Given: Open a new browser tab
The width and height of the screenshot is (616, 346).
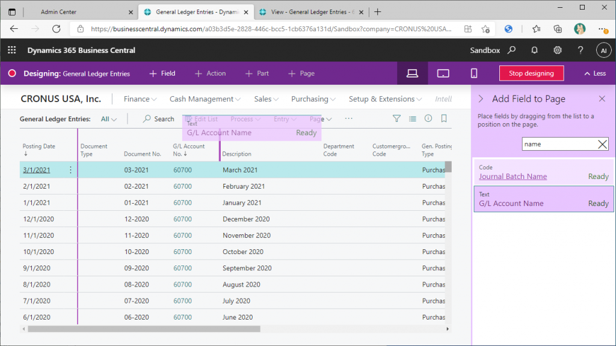Looking at the screenshot, I should point(378,12).
